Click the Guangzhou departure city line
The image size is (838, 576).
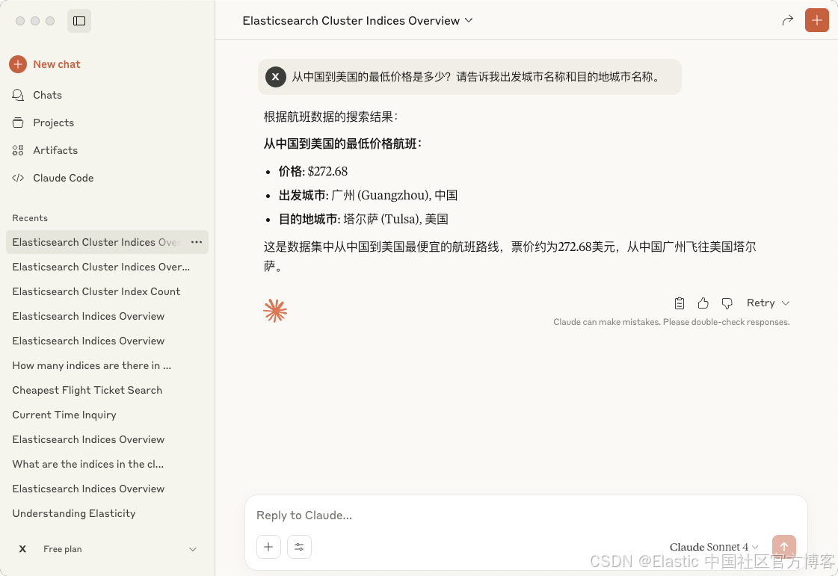(x=368, y=196)
